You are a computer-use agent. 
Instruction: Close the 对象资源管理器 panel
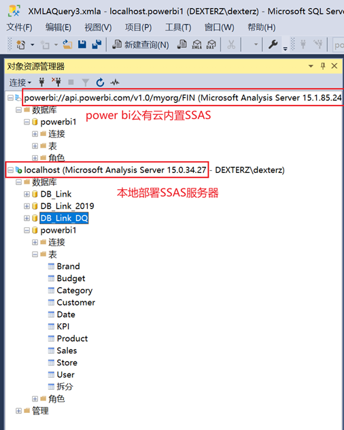pos(334,66)
